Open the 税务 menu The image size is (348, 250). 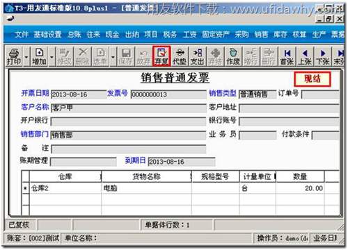click(x=170, y=35)
